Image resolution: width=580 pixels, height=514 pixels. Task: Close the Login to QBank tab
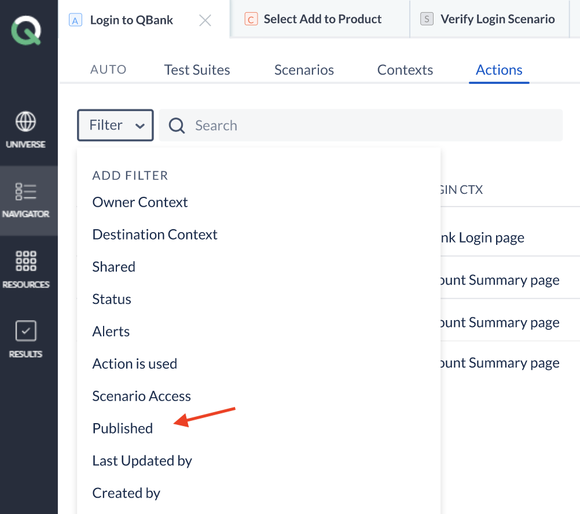point(205,20)
